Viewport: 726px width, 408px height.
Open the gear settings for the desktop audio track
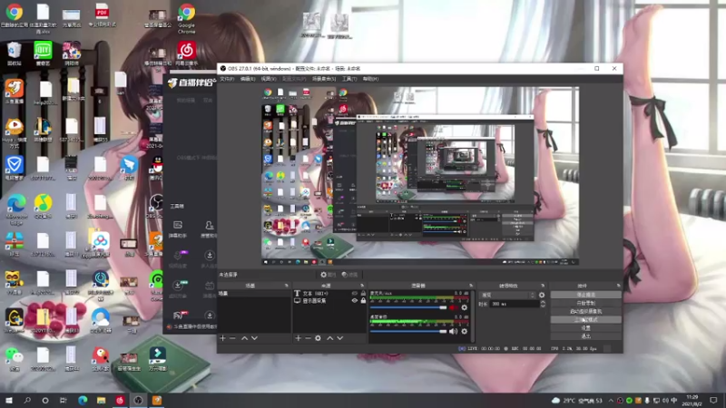coord(465,331)
